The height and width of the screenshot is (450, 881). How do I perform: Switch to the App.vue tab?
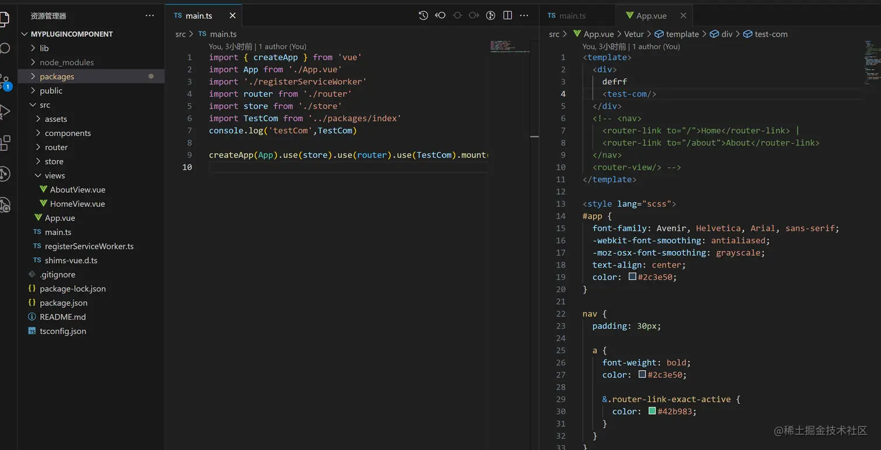651,16
